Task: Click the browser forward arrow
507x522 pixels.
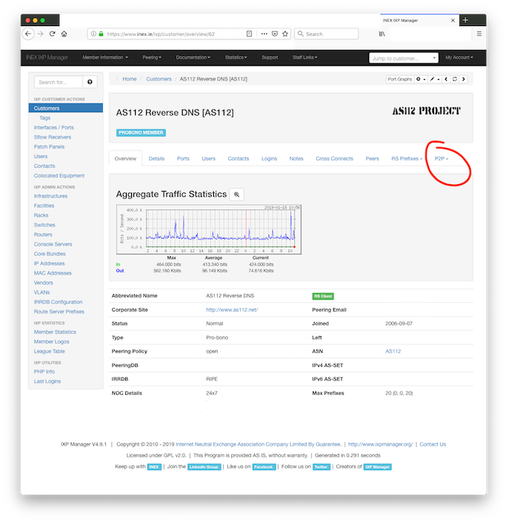Action: (40, 34)
